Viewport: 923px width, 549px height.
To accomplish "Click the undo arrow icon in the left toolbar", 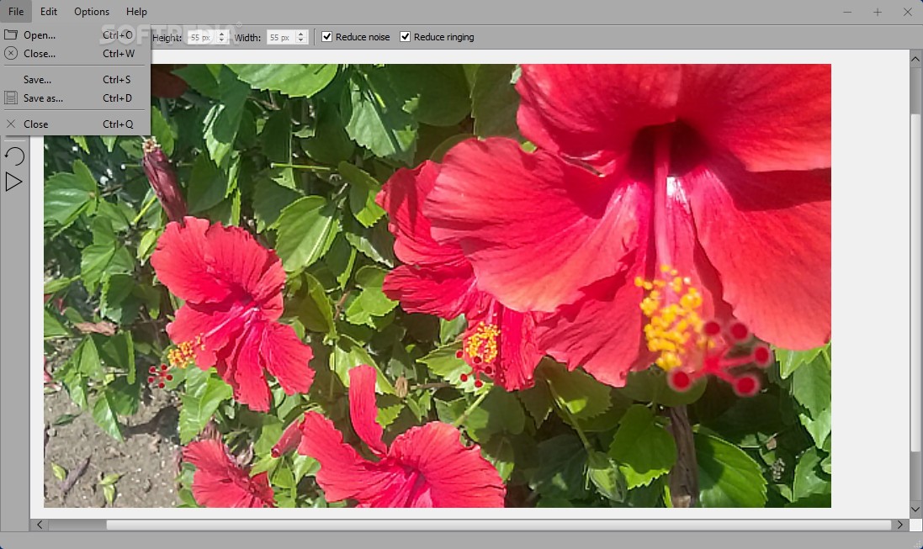I will coord(14,156).
